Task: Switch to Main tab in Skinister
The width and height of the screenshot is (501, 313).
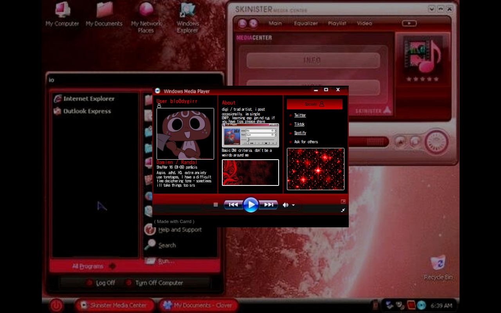Action: 275,23
